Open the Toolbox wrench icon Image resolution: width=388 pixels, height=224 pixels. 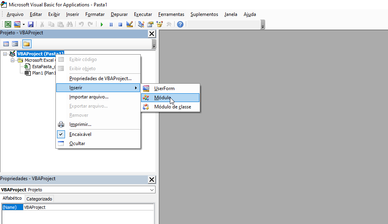click(169, 24)
